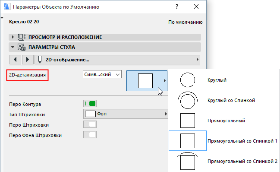Click the Кресло 02 20 object name

click(24, 22)
